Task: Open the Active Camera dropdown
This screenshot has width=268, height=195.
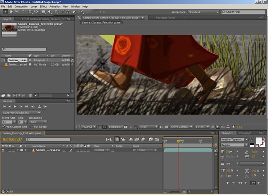Action: pos(181,127)
